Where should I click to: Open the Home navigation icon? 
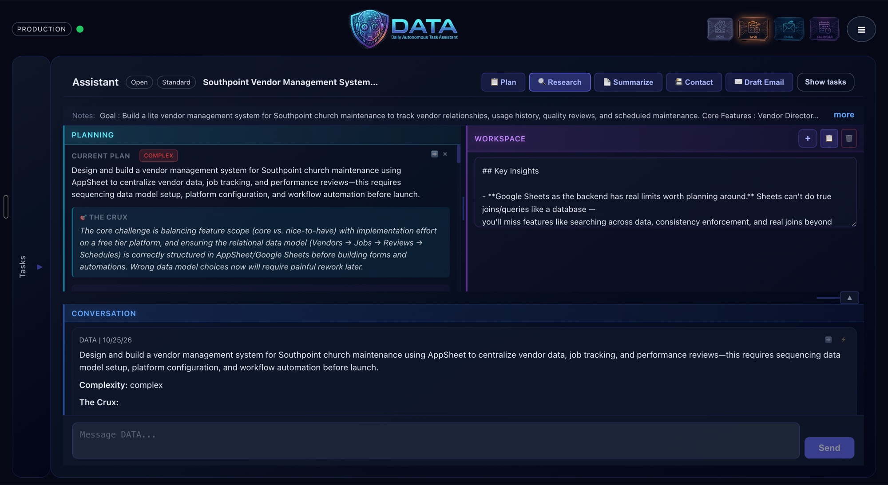pos(720,29)
